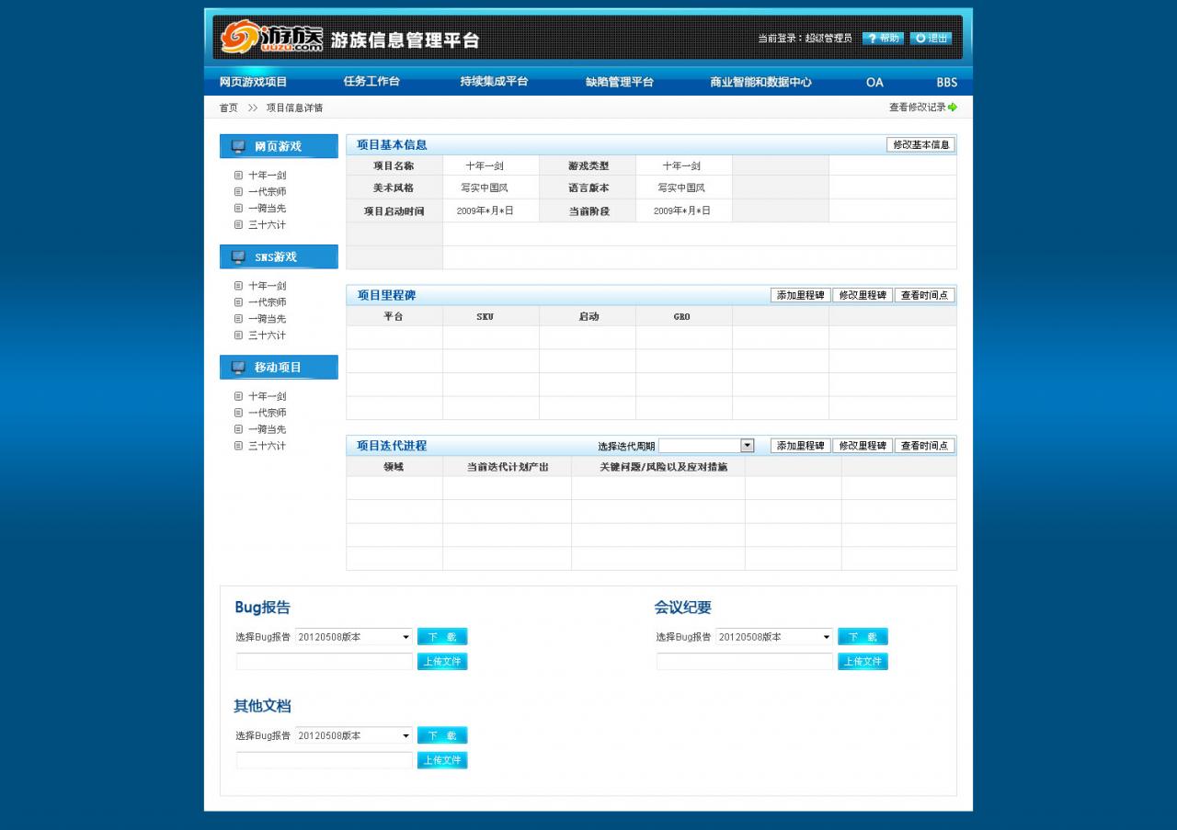Click the 网页游戏 sidebar section header
This screenshot has width=1177, height=830.
(279, 146)
